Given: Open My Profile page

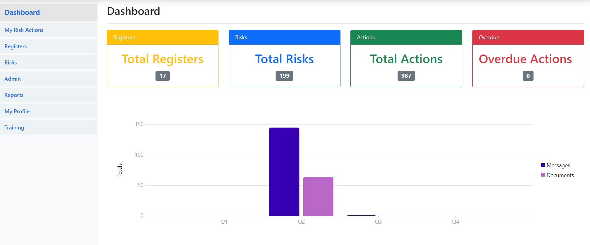Looking at the screenshot, I should coord(17,112).
